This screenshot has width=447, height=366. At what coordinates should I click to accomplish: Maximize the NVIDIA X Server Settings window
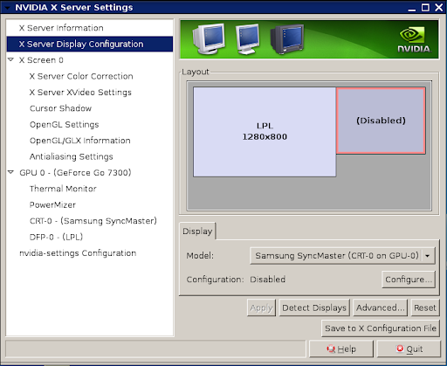425,7
